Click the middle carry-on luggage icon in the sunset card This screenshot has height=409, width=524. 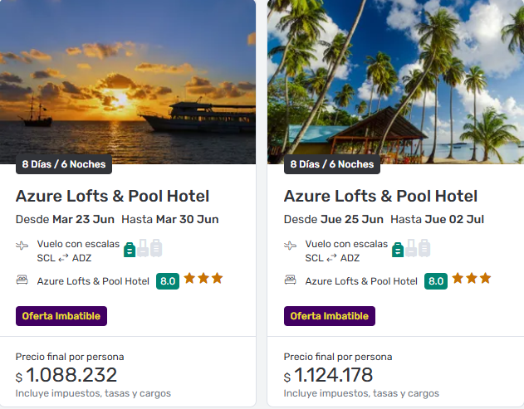pyautogui.click(x=143, y=247)
